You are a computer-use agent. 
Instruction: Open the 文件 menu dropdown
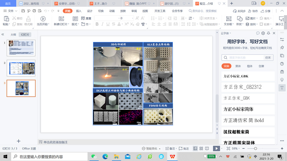(x=10, y=11)
